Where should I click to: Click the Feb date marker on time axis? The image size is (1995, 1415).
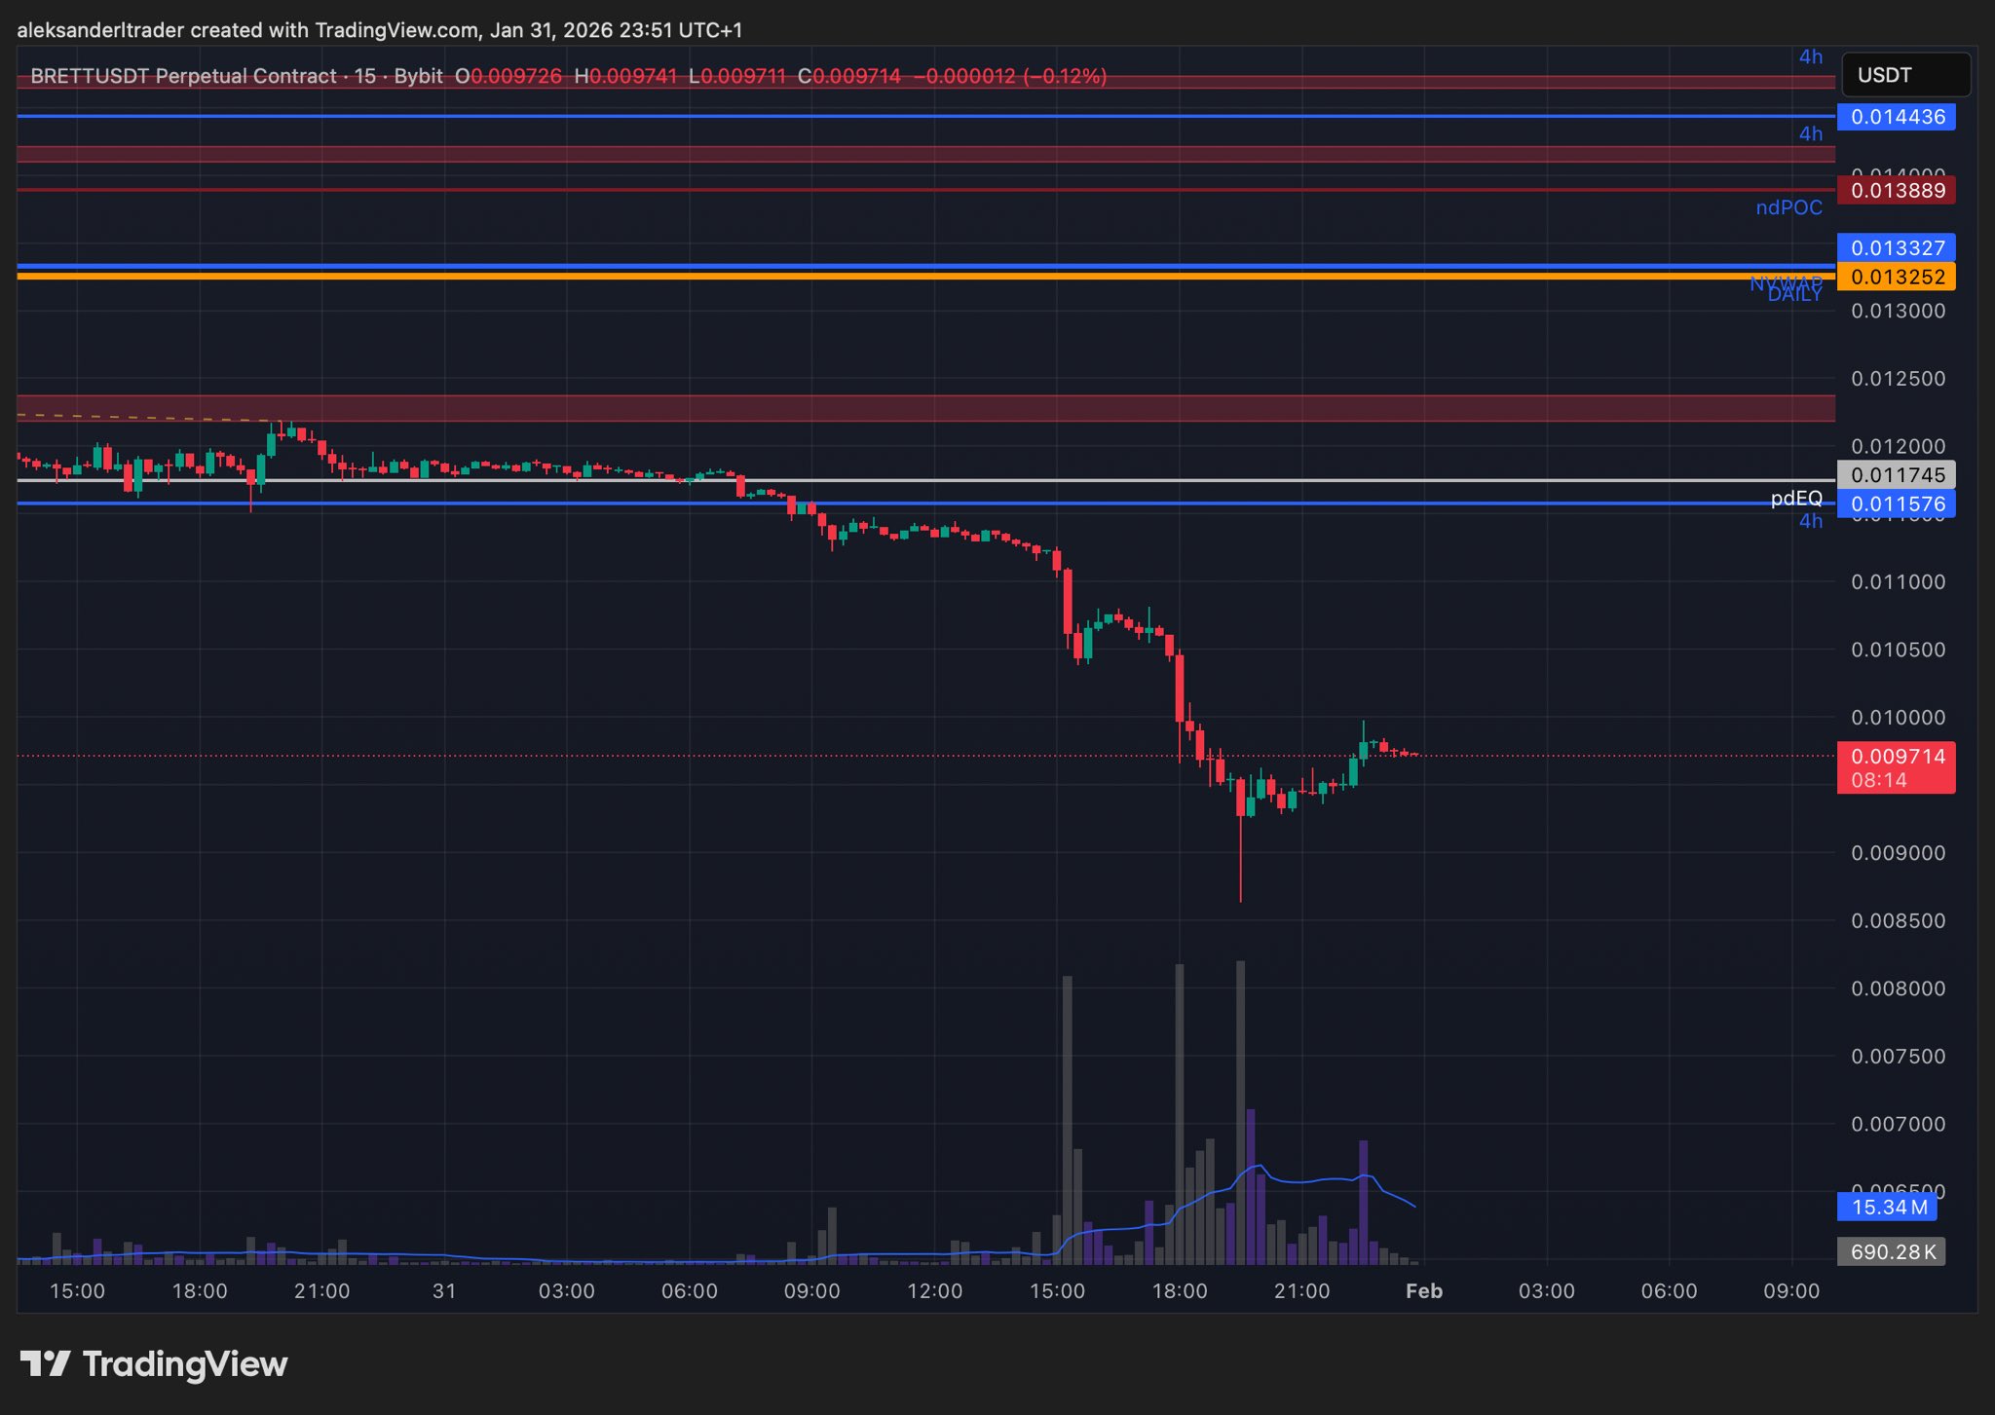pos(1423,1291)
